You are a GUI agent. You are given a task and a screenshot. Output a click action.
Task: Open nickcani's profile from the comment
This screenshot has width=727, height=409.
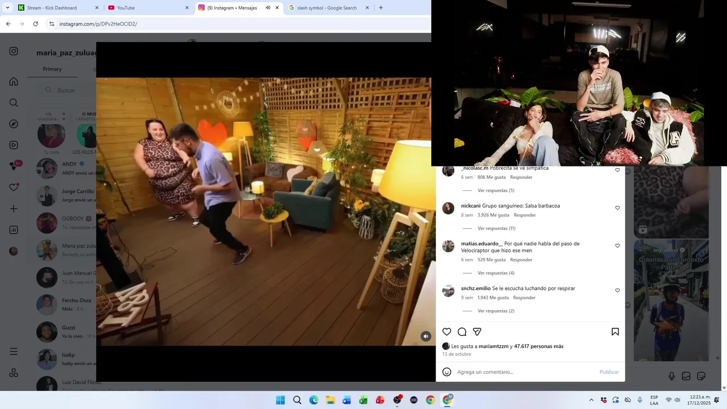(471, 206)
